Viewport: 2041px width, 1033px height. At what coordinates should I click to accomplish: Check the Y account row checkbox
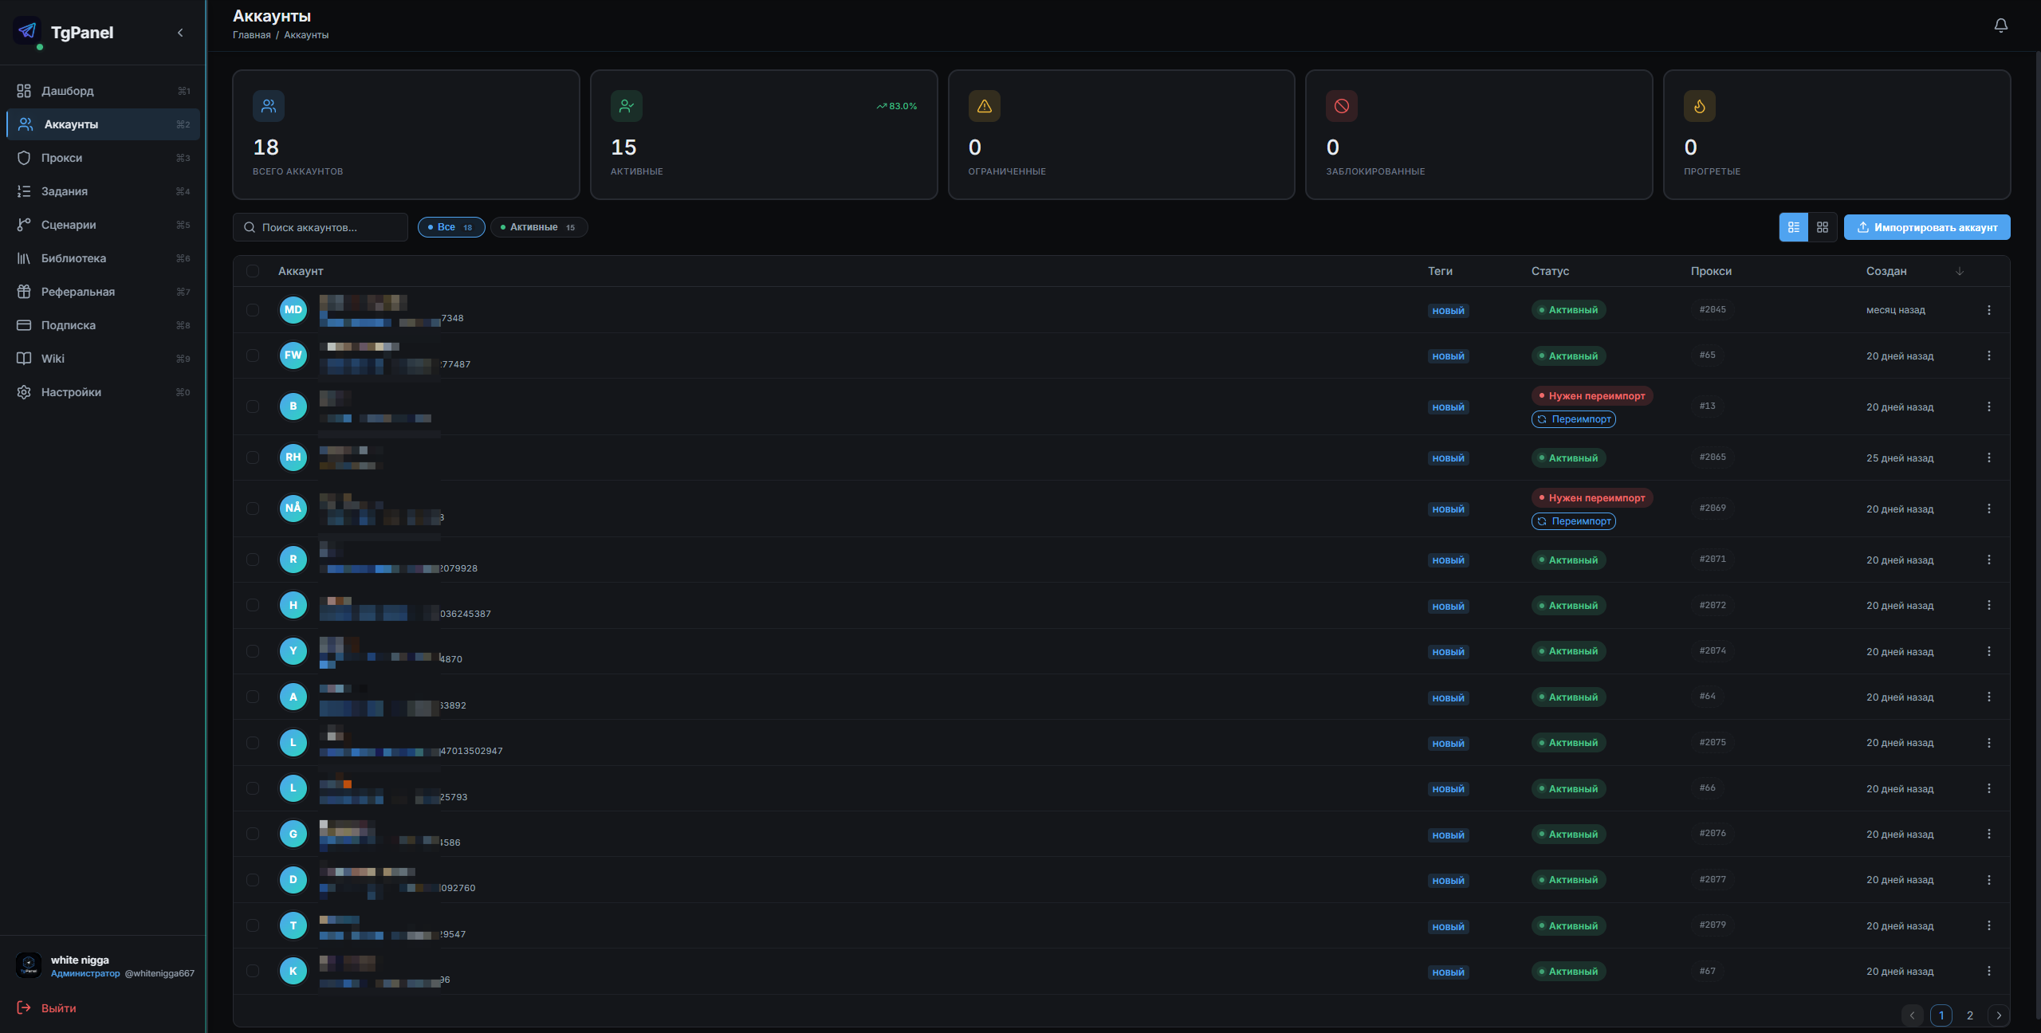(253, 651)
